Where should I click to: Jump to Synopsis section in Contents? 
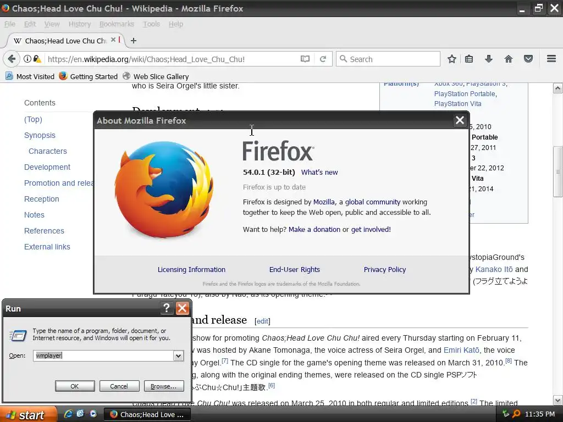[x=40, y=135]
